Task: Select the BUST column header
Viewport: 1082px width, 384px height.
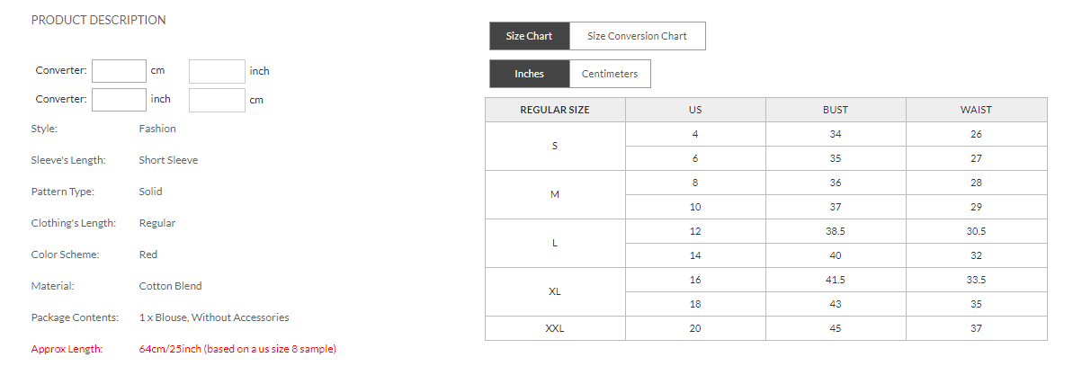Action: click(836, 110)
